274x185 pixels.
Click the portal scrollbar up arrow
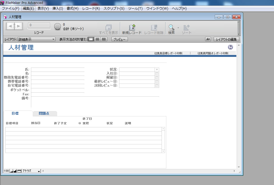pos(163,129)
